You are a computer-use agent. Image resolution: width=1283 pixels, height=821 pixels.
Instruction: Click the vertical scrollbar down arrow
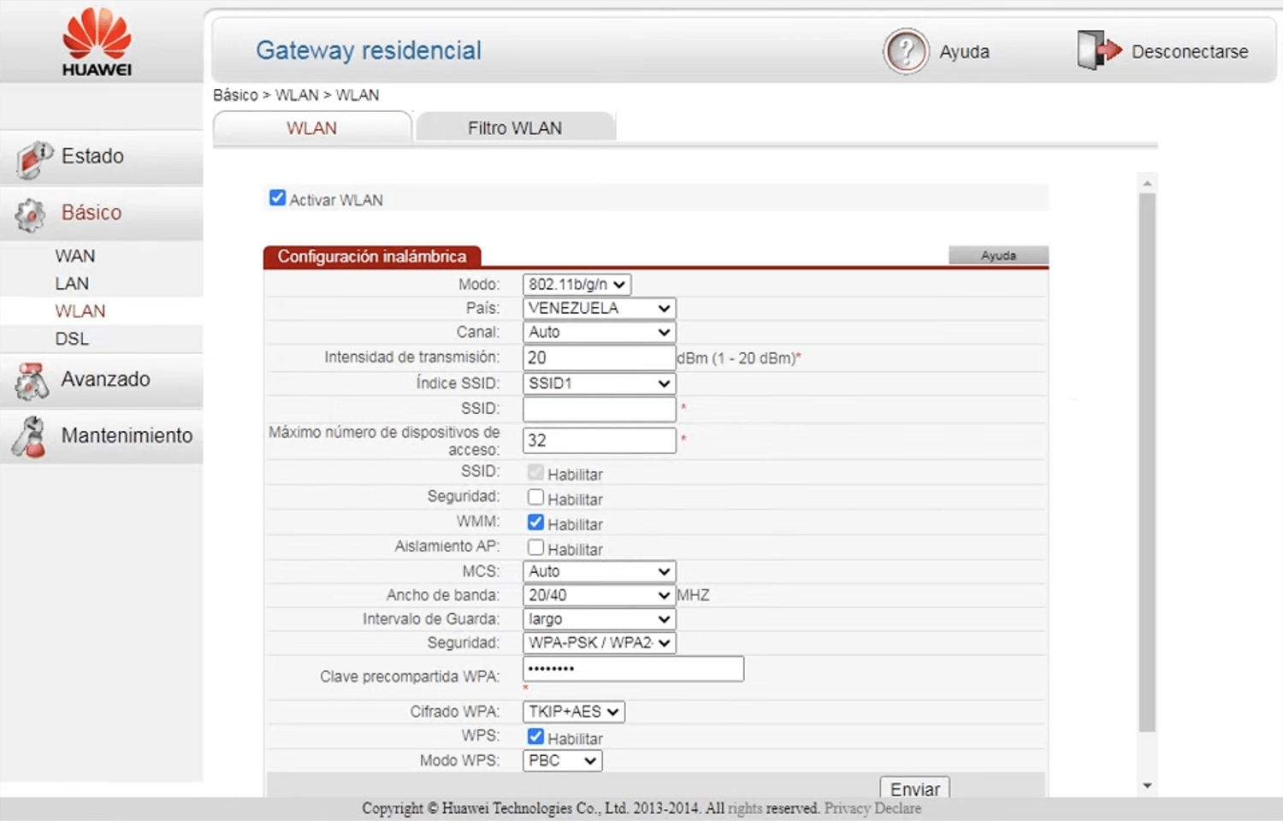(x=1147, y=785)
